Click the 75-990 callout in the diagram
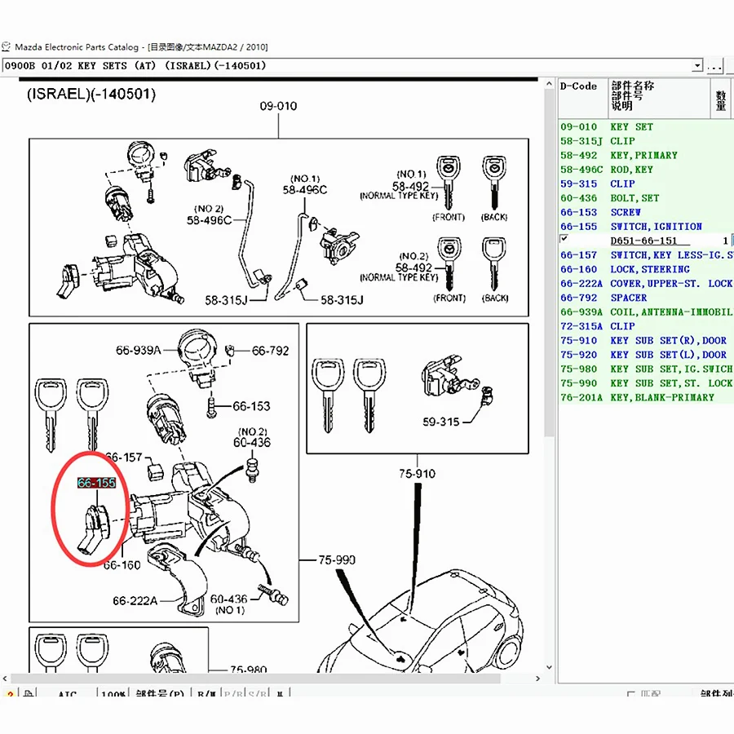 coord(337,559)
